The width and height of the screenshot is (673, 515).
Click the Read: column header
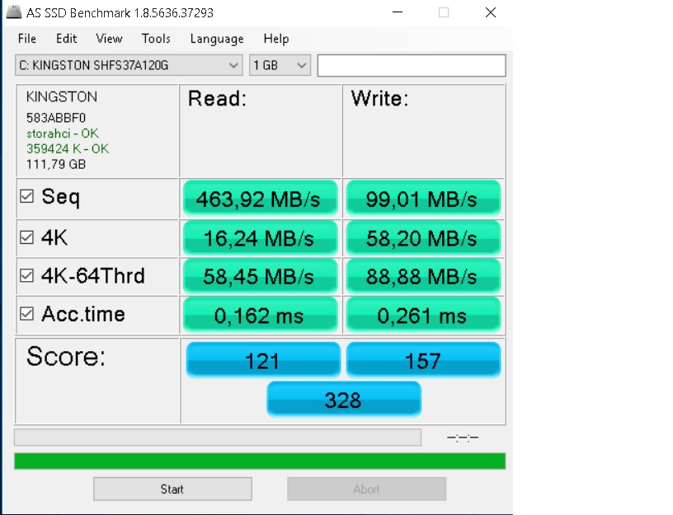(x=217, y=99)
